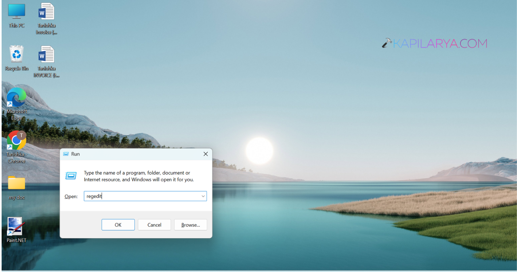This screenshot has height=272, width=517.
Task: Select the Tanishka Chrome shortcut
Action: [17, 147]
